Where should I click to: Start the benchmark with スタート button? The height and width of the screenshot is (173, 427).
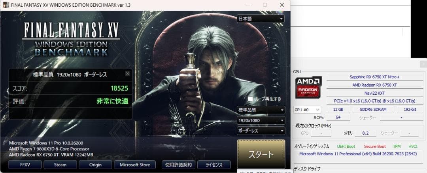pyautogui.click(x=261, y=154)
